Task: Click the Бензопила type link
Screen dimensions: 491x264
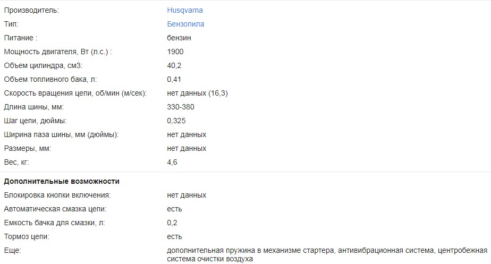Action: tap(185, 24)
